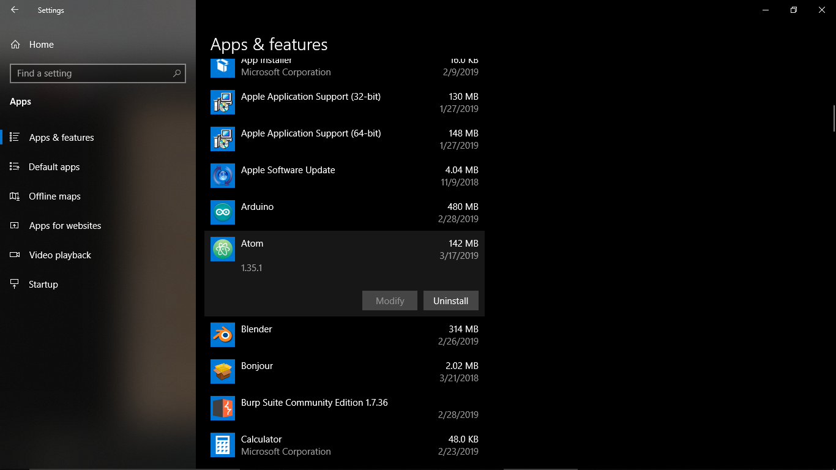Click the Apple Software Update icon
836x470 pixels.
click(223, 176)
